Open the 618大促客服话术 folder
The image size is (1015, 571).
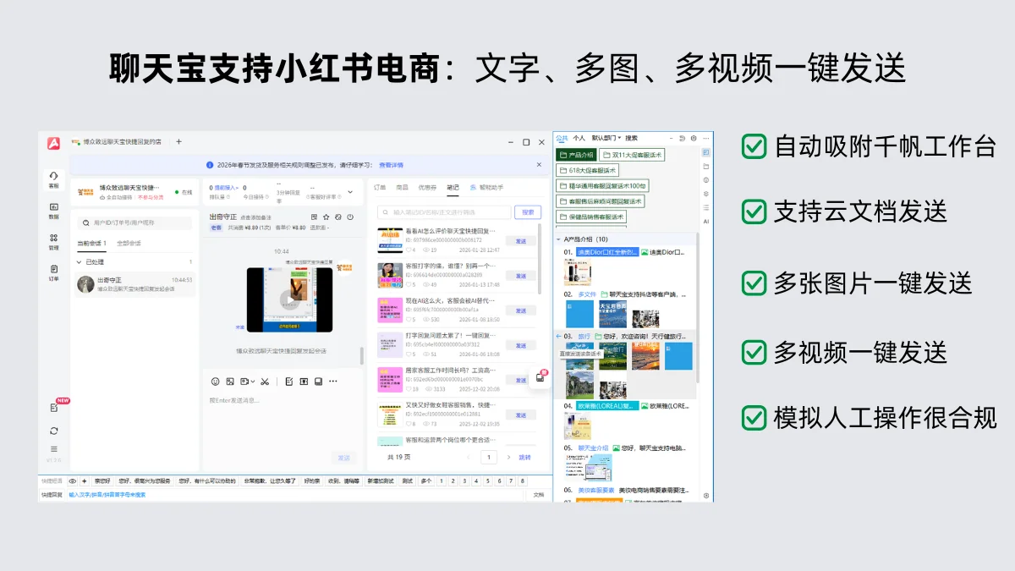point(587,170)
